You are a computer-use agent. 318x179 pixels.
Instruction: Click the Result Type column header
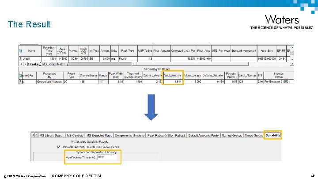71,76
